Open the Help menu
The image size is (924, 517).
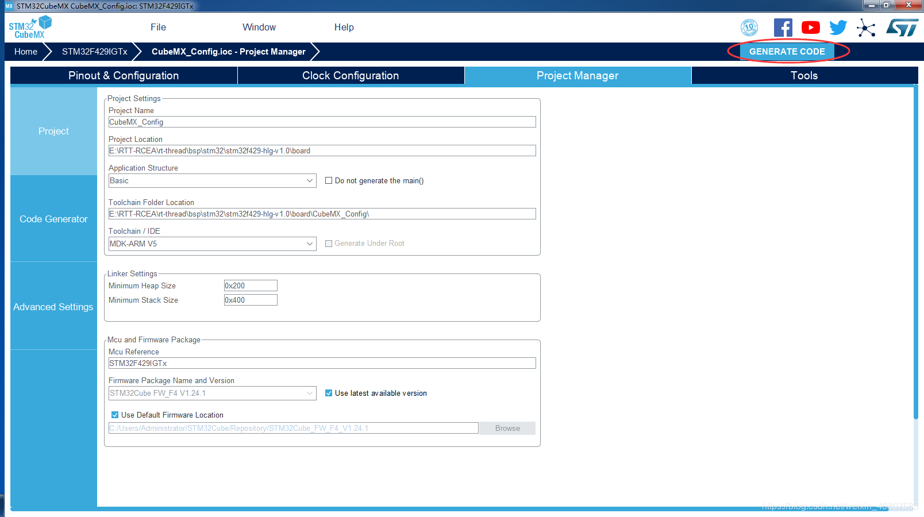(x=344, y=27)
